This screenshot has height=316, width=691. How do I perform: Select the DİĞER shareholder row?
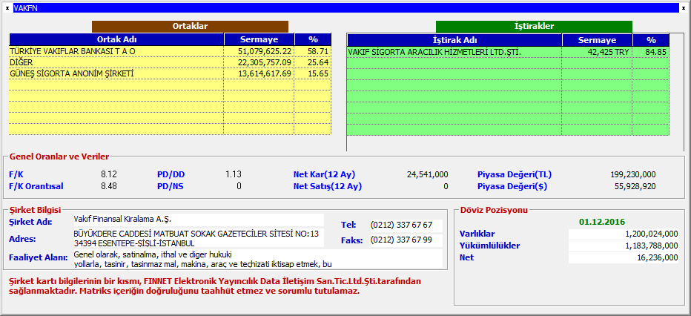pyautogui.click(x=170, y=62)
